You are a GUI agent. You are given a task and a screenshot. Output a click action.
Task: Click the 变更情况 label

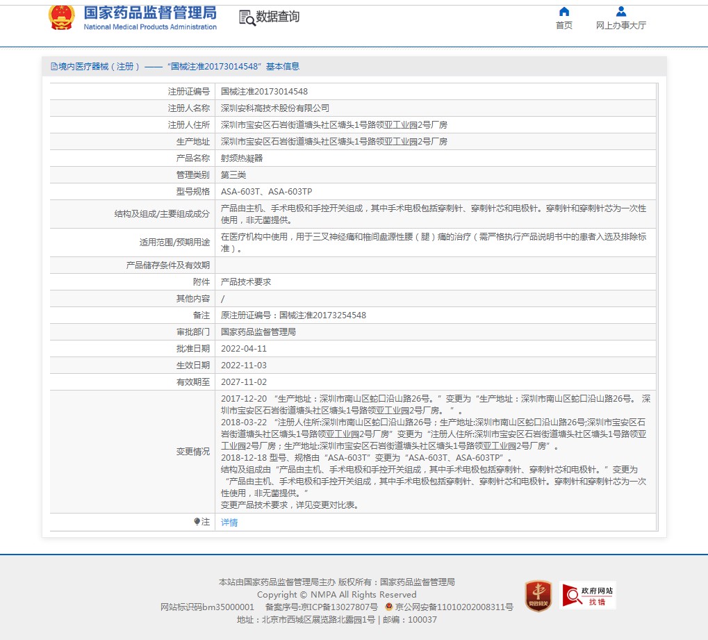pos(192,452)
